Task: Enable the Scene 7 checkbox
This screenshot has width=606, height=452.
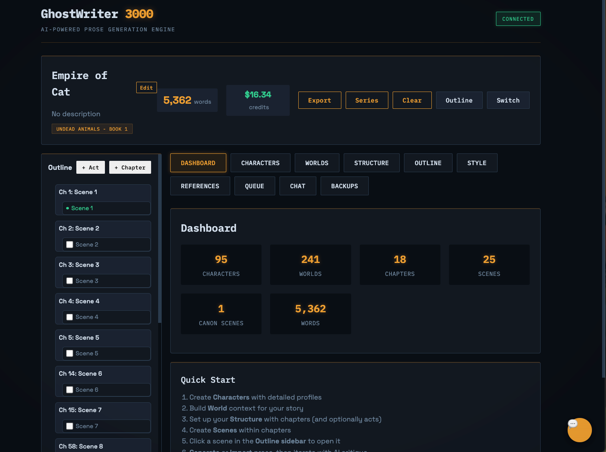Action: (x=70, y=426)
